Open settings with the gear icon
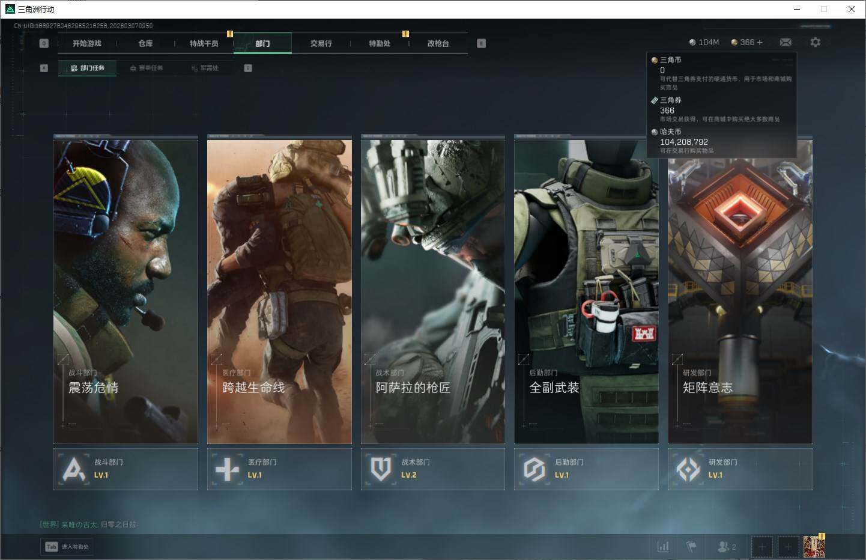The width and height of the screenshot is (866, 560). tap(815, 42)
